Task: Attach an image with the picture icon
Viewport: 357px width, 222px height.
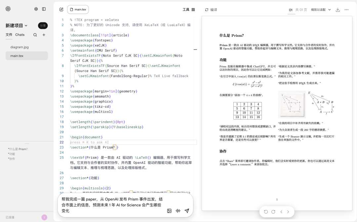Action: pyautogui.click(x=169, y=211)
